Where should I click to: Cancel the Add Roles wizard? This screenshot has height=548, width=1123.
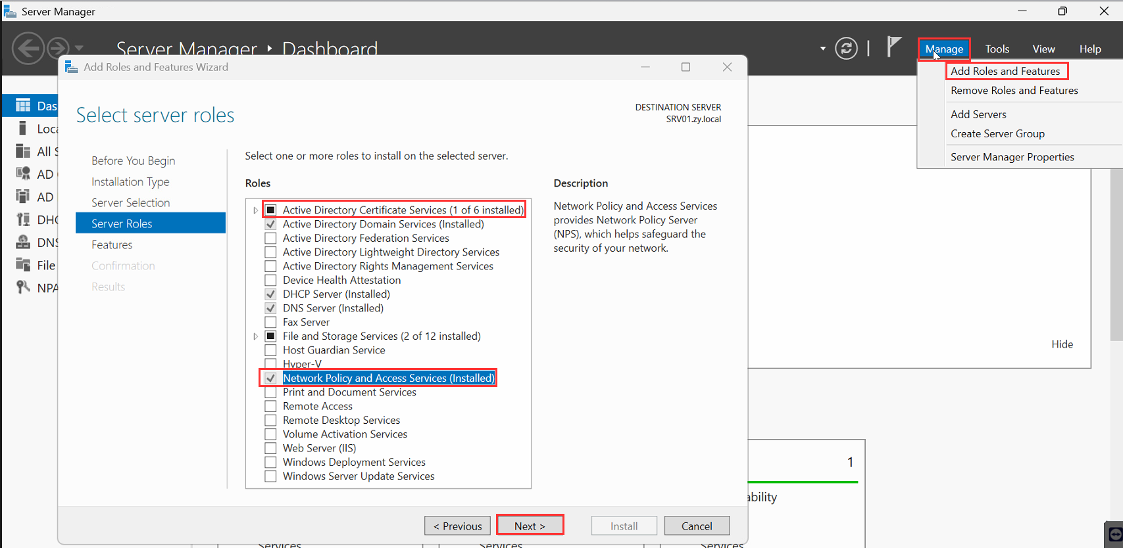click(697, 526)
